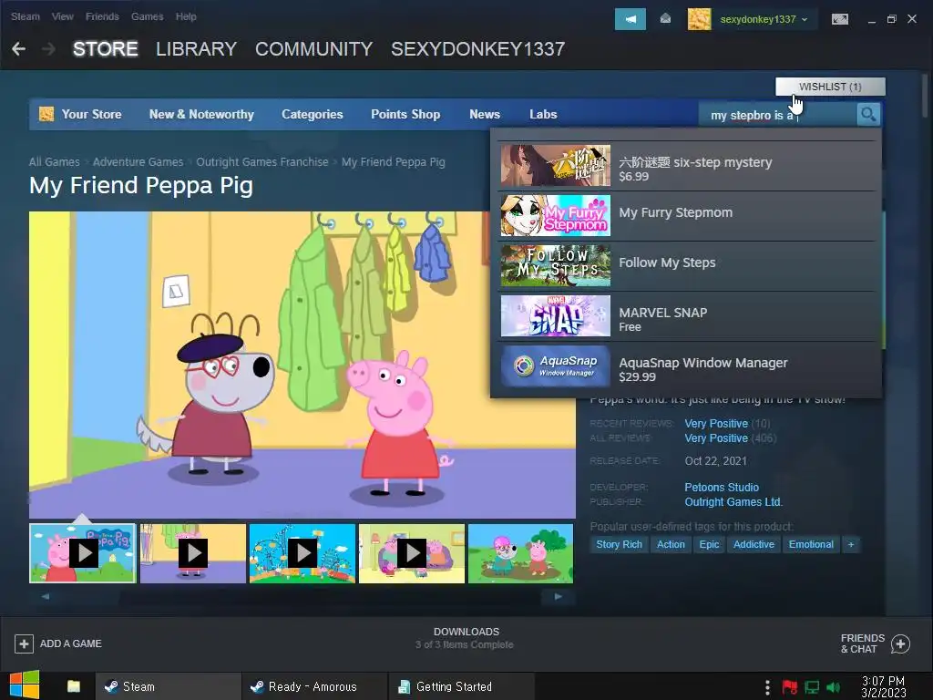Open the Categories store menu
The image size is (933, 700).
pyautogui.click(x=313, y=114)
